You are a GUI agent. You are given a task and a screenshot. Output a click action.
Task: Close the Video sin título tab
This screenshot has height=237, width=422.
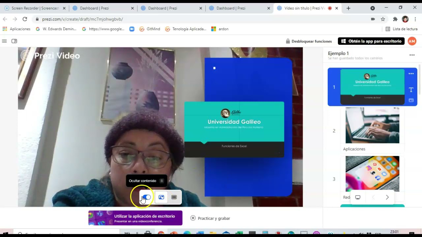point(337,8)
